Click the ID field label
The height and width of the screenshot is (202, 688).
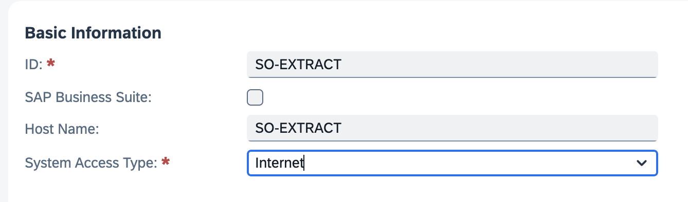tap(34, 64)
